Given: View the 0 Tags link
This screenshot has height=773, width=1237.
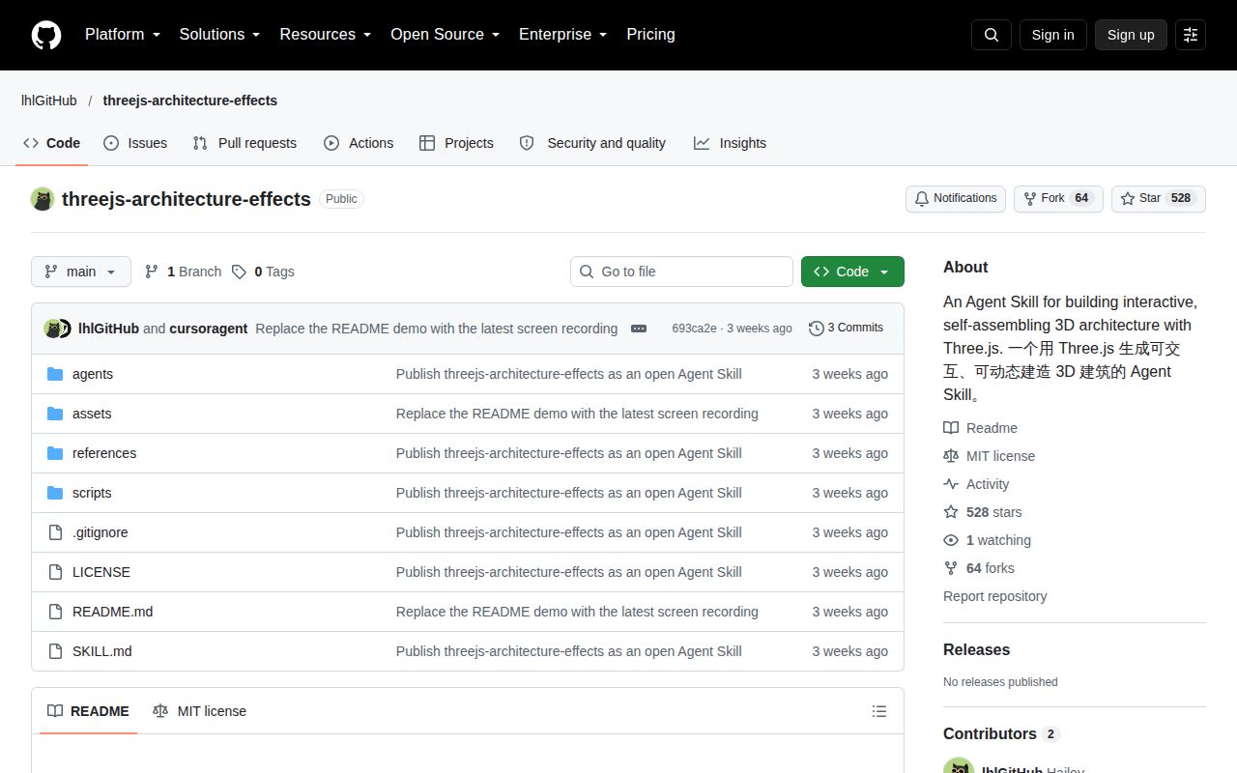Looking at the screenshot, I should [263, 272].
